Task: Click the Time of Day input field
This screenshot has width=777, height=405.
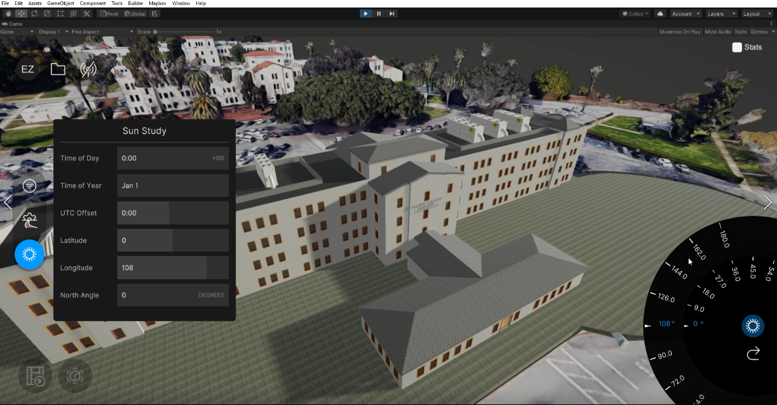Action: point(173,158)
